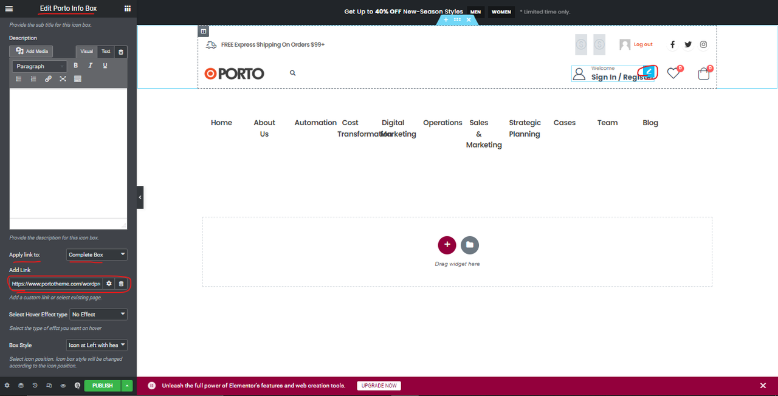The height and width of the screenshot is (396, 778).
Task: Open the Facebook social icon
Action: pyautogui.click(x=672, y=44)
